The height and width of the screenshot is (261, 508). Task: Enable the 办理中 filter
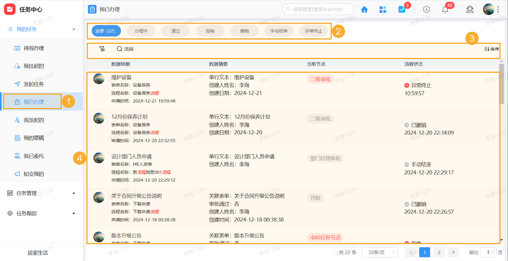pyautogui.click(x=141, y=31)
